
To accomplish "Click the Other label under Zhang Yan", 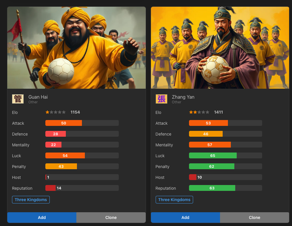I will pos(176,102).
